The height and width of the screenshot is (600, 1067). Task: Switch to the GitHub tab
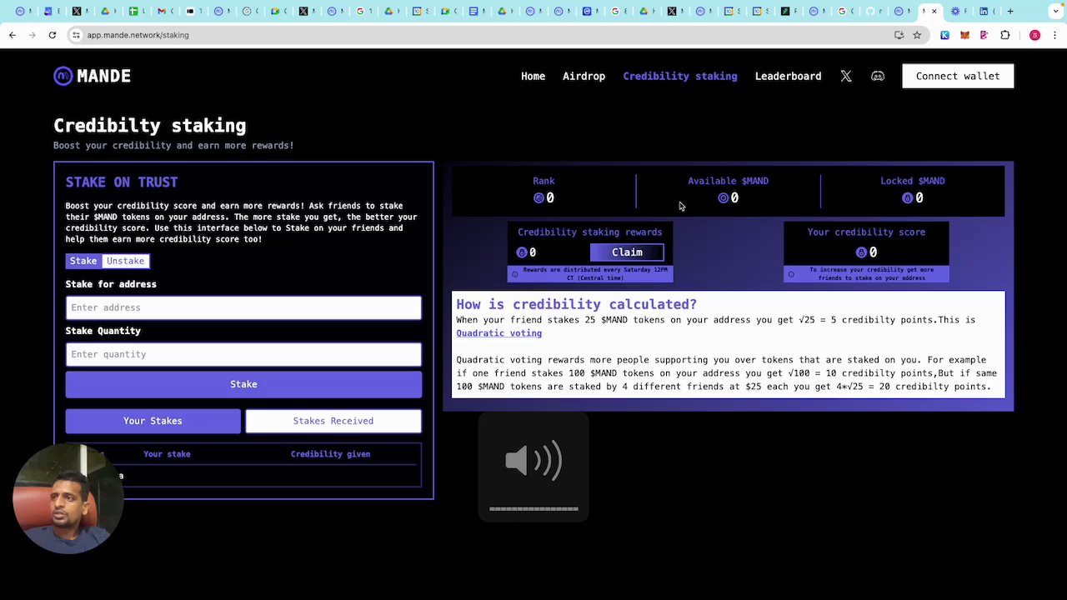[x=875, y=12]
